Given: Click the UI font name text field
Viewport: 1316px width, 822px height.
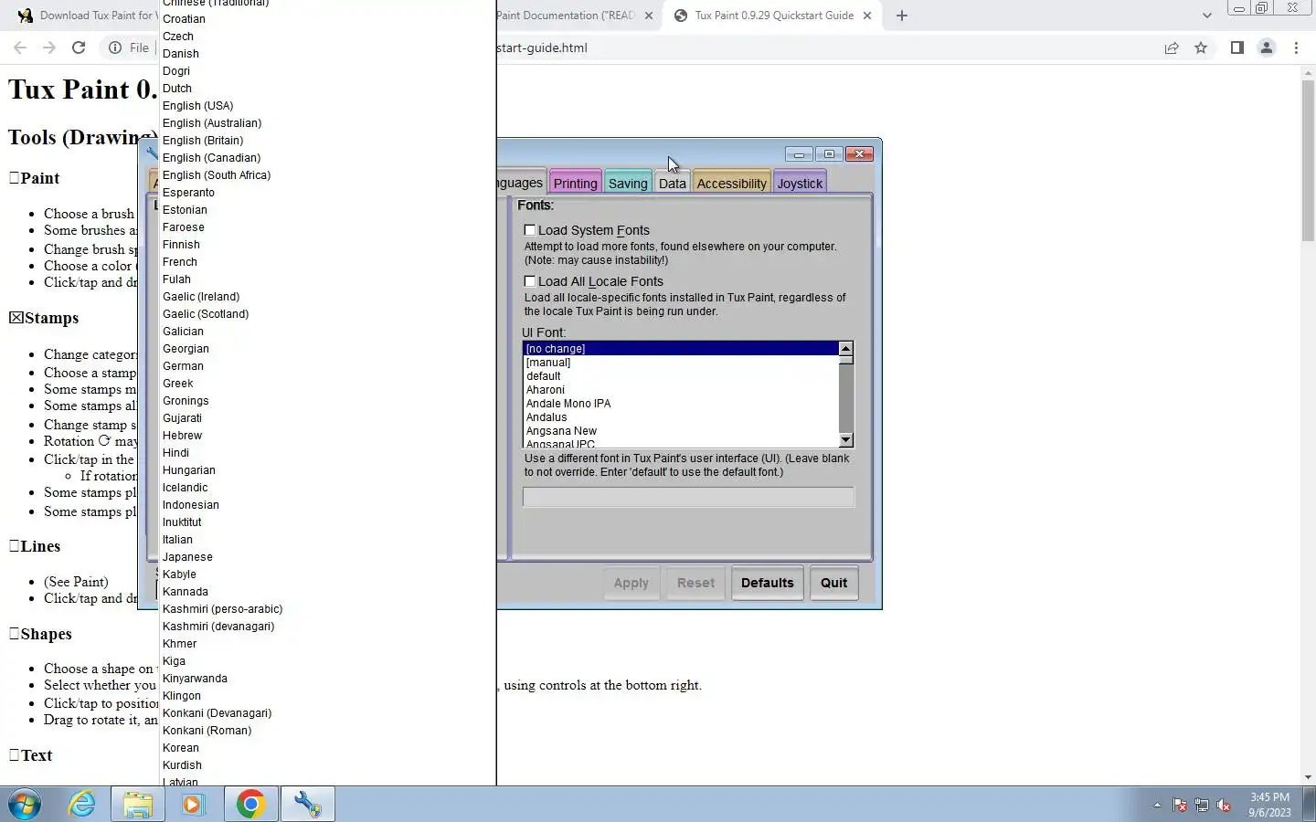Looking at the screenshot, I should click(689, 497).
